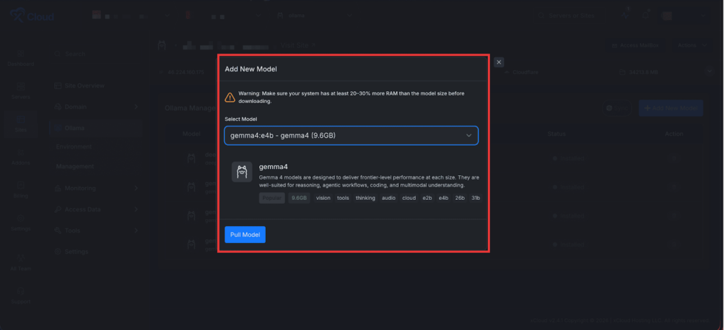Click the tools tag

click(x=343, y=199)
